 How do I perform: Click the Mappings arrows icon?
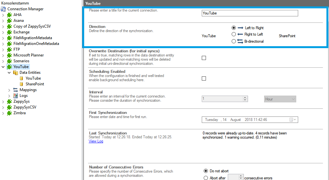15,90
